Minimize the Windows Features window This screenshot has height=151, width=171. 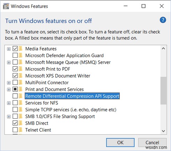point(125,6)
